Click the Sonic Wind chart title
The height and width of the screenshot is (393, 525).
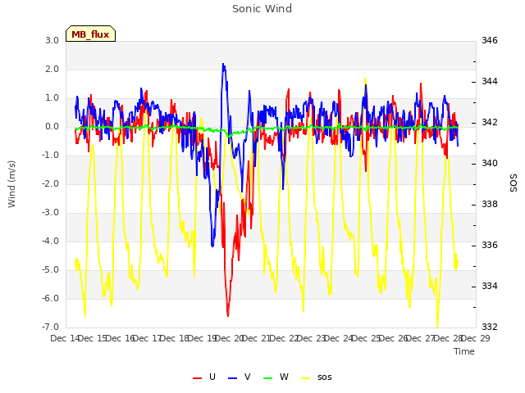(x=262, y=9)
